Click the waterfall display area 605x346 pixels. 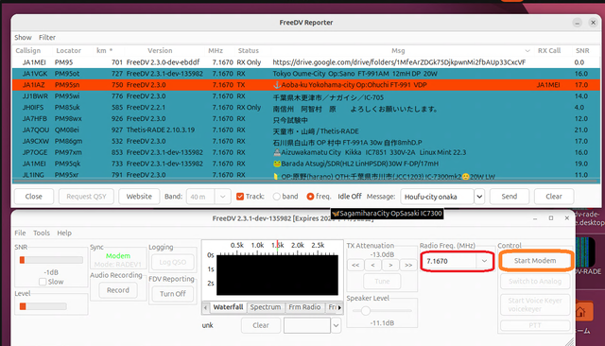click(x=277, y=275)
